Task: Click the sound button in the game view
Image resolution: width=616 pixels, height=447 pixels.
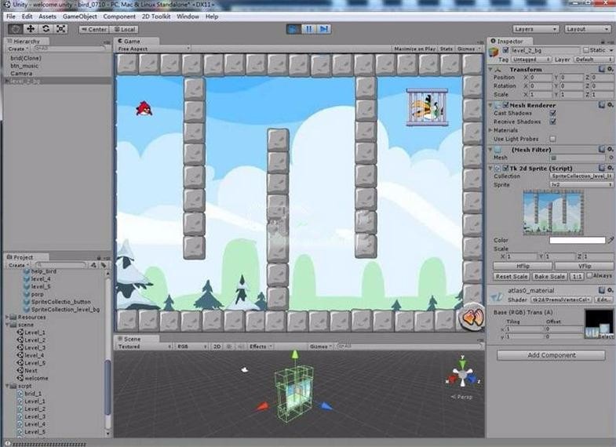Action: (472, 318)
